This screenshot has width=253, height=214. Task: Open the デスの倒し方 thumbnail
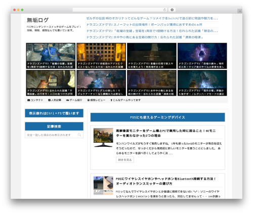(101, 83)
